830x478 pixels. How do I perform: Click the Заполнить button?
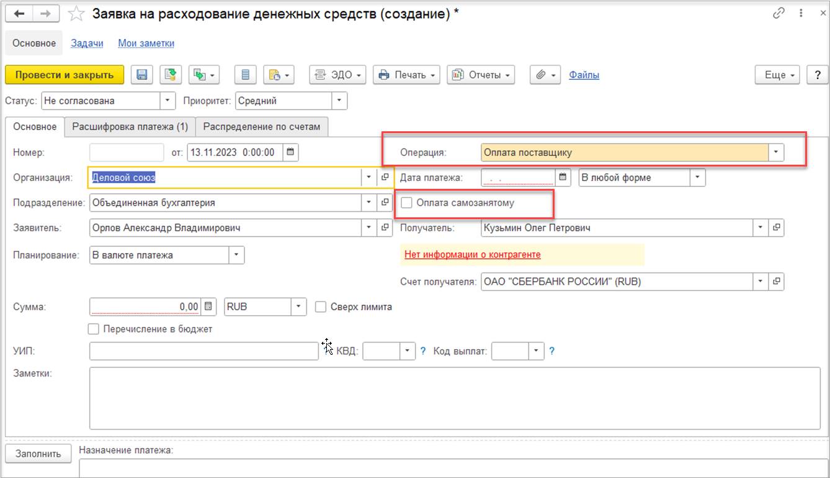point(38,454)
